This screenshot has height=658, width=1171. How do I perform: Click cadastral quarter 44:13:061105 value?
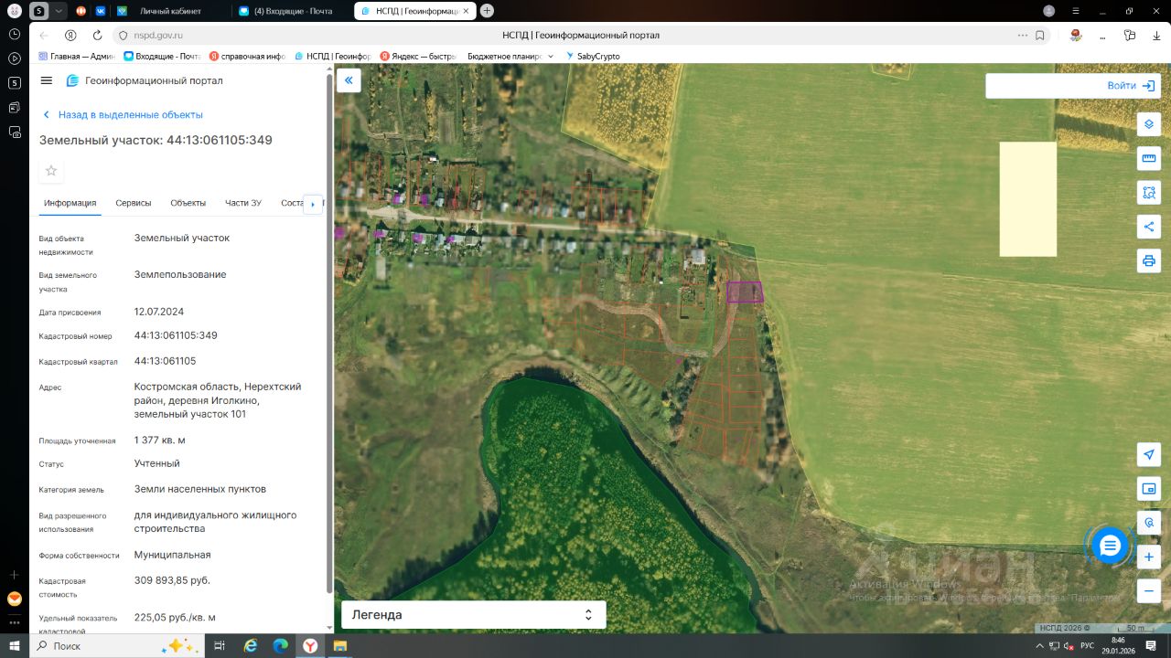point(165,361)
